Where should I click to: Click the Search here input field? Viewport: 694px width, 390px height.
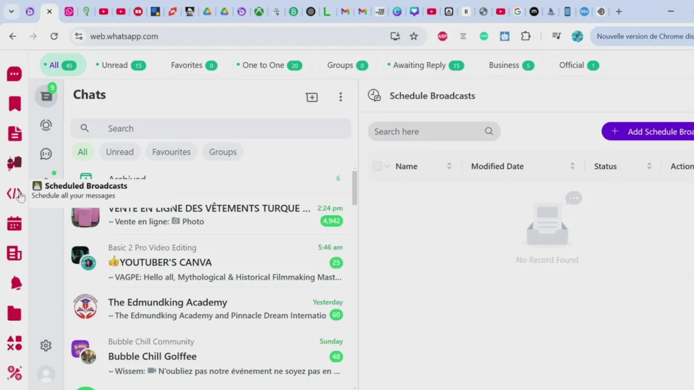click(x=434, y=131)
